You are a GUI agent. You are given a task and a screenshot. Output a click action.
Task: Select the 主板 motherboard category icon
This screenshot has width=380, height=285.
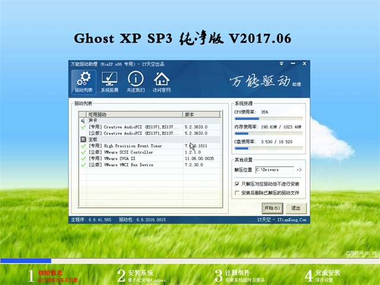click(83, 140)
